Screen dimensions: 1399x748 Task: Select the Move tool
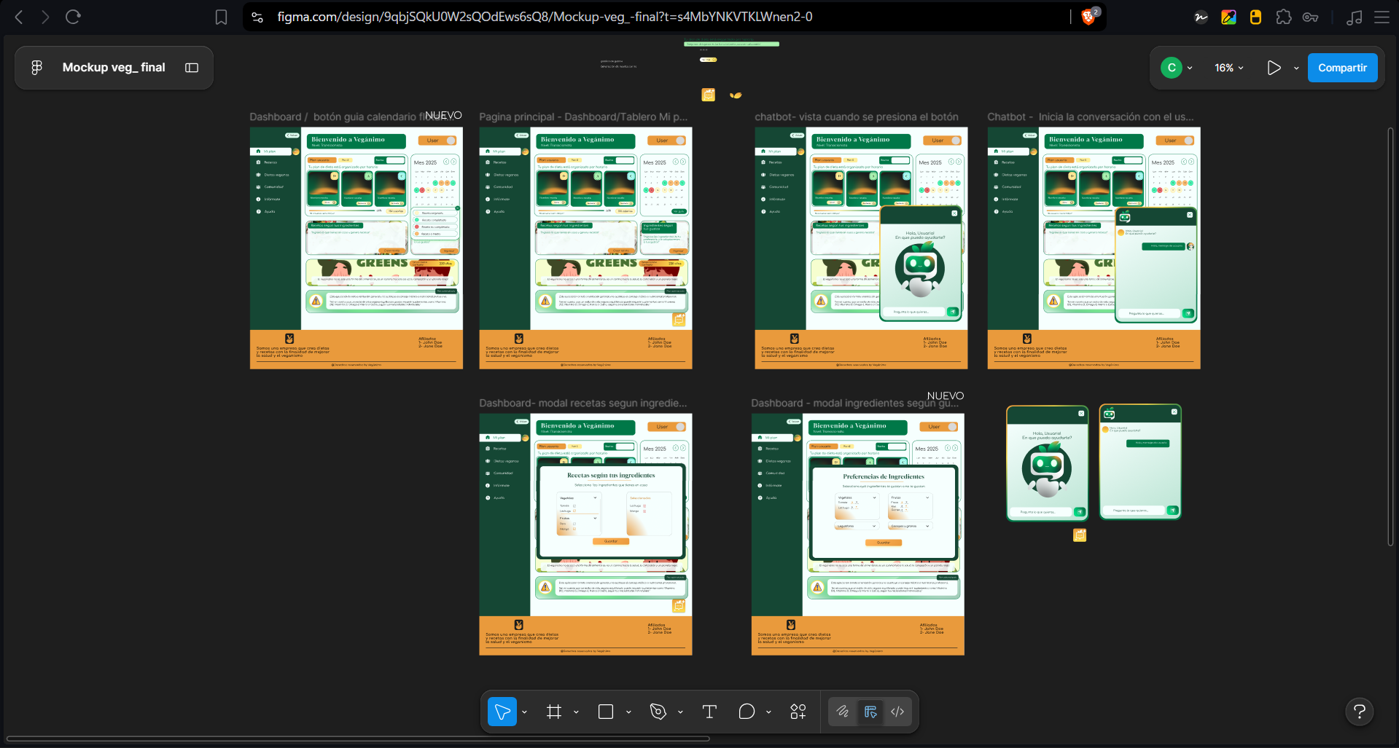point(502,712)
